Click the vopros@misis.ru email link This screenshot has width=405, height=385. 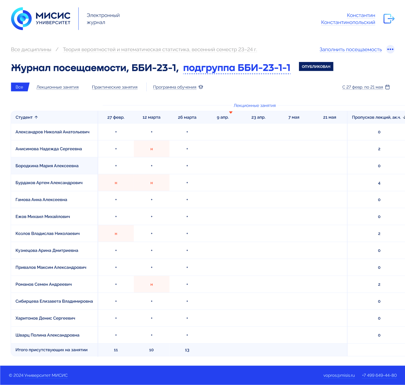(339, 375)
